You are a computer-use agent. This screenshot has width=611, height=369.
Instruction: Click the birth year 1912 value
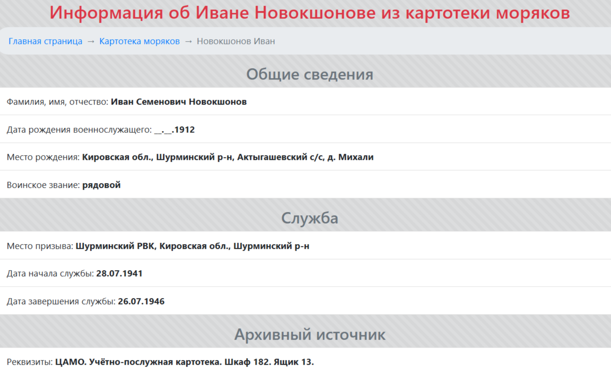[x=184, y=130]
